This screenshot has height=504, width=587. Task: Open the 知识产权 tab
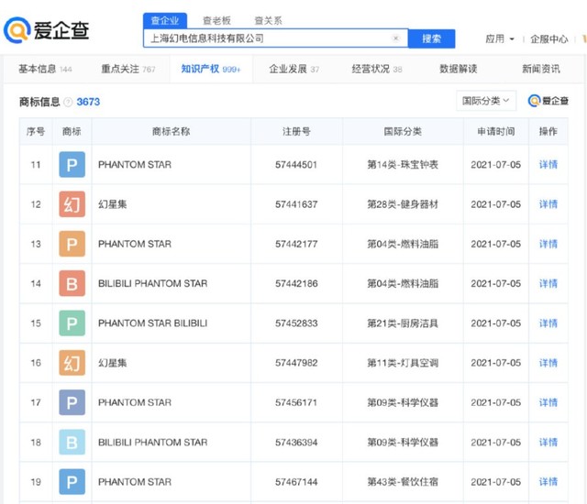tap(211, 69)
